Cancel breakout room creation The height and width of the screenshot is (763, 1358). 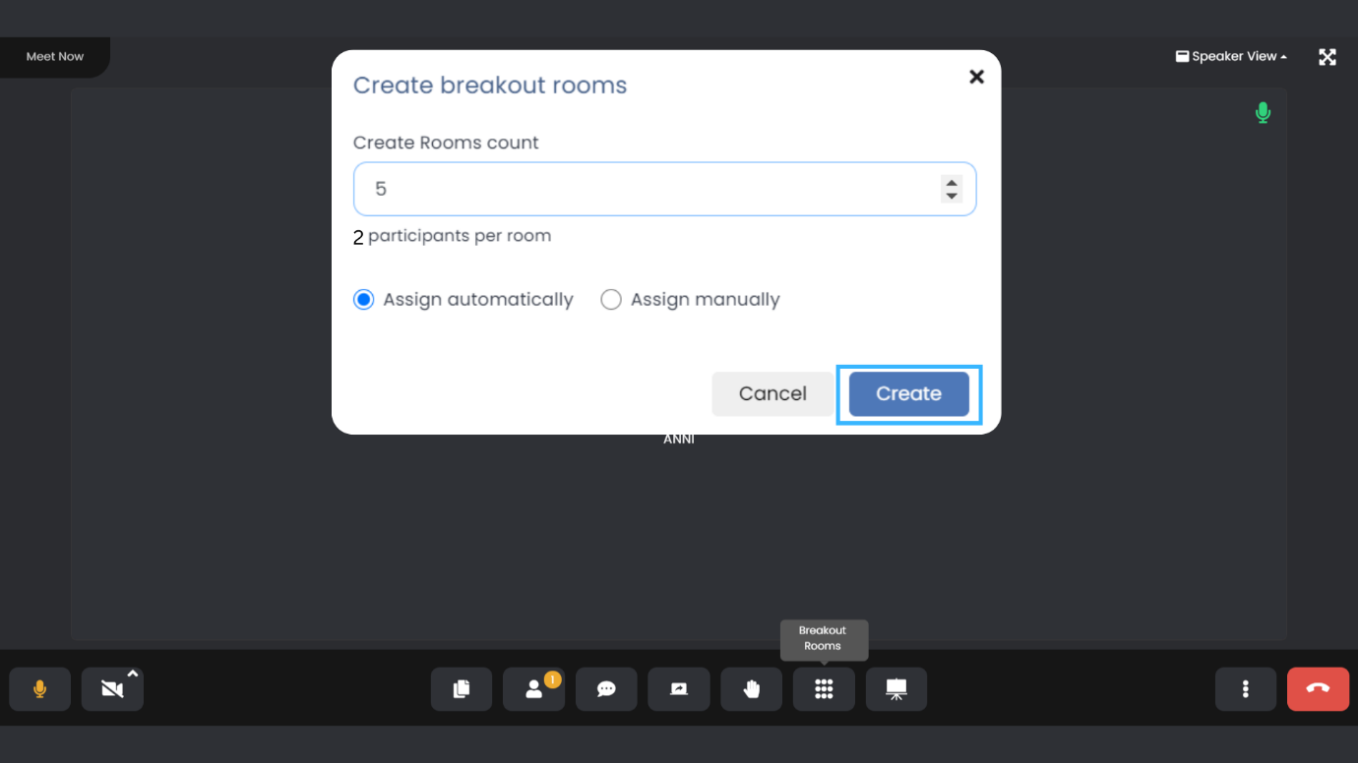click(772, 394)
